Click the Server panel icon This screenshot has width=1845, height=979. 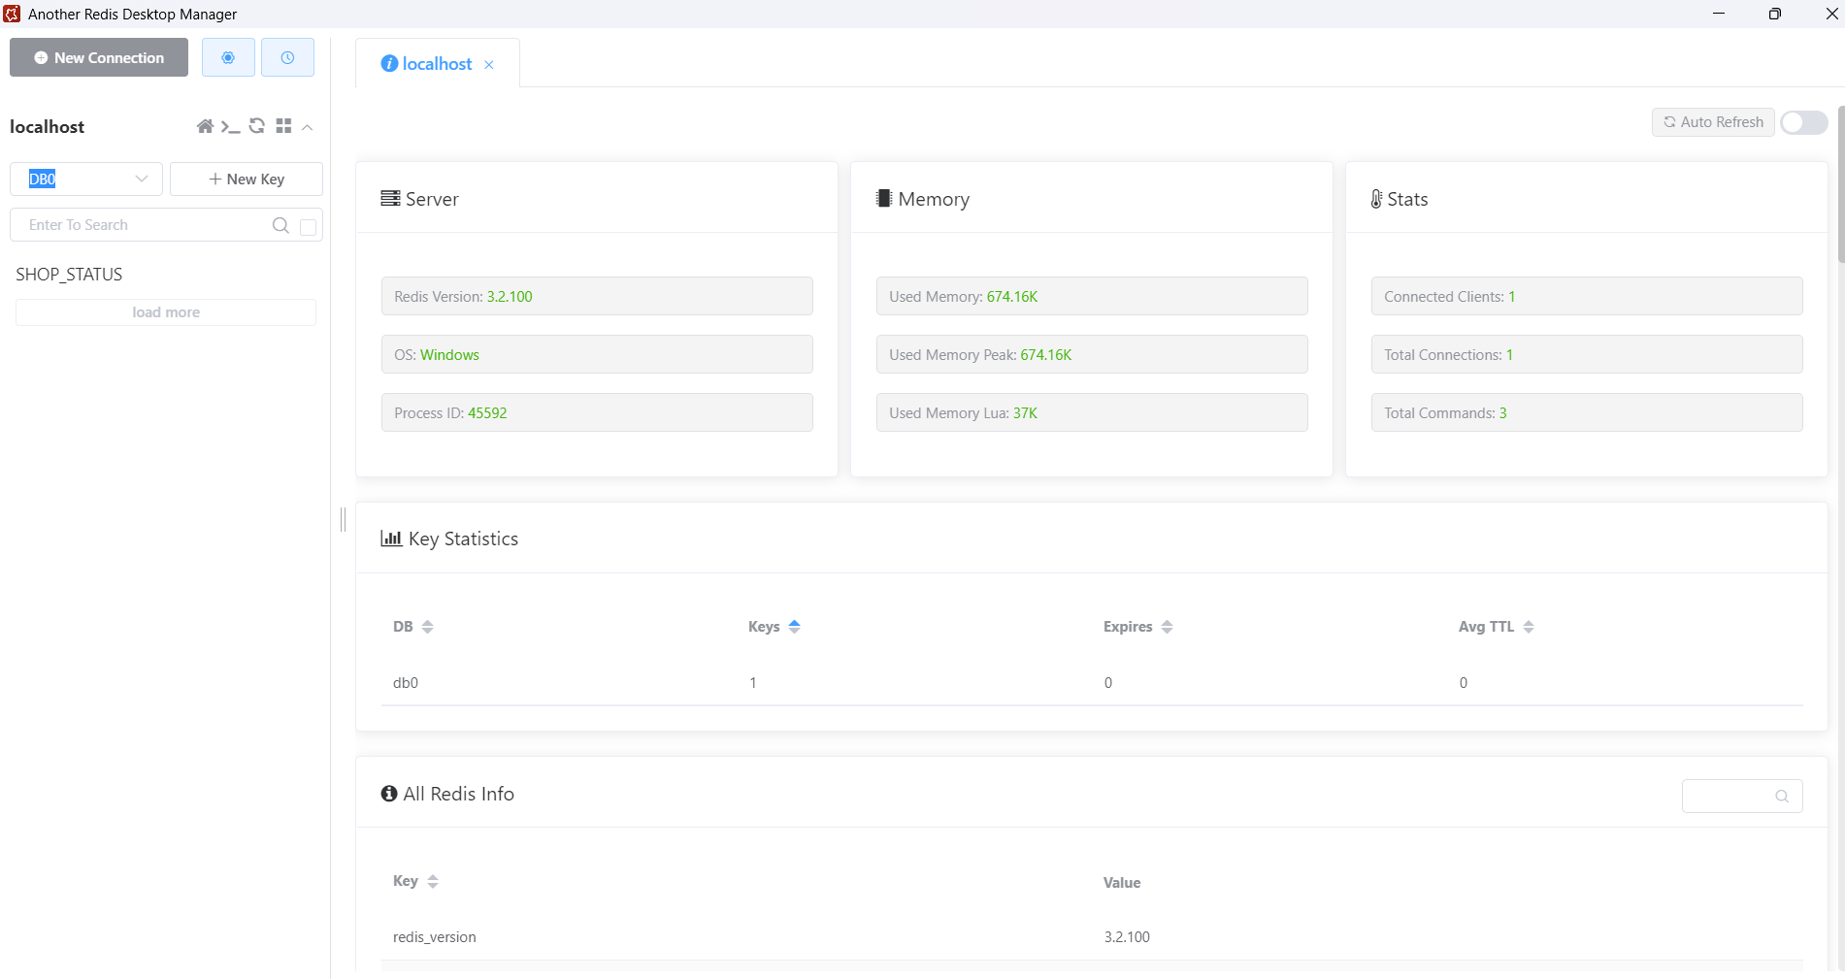(x=390, y=198)
